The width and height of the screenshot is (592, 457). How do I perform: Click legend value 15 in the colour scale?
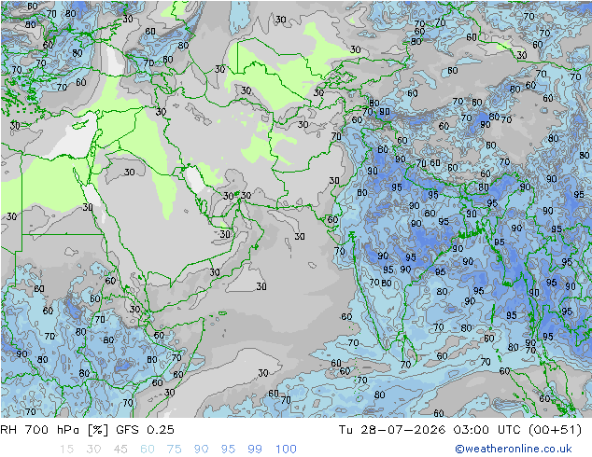pos(66,450)
